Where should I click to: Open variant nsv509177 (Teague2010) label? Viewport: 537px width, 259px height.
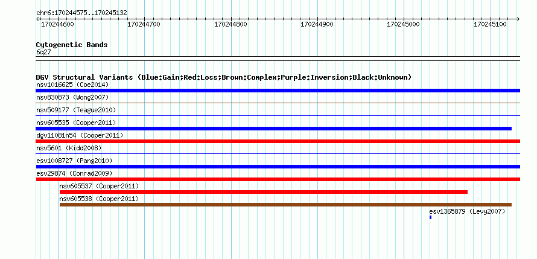76,110
